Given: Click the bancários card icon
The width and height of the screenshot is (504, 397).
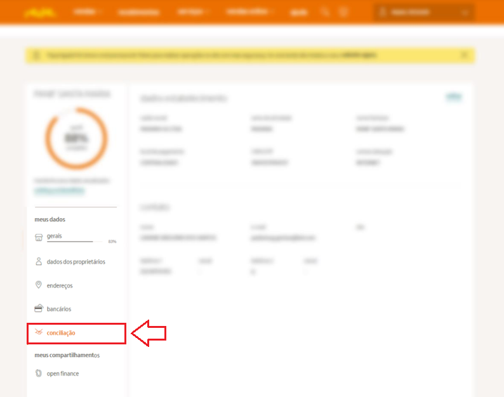Looking at the screenshot, I should click(x=39, y=308).
